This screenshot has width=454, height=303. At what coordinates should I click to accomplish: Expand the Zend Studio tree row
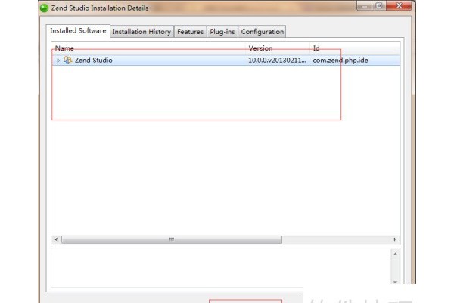click(x=58, y=61)
